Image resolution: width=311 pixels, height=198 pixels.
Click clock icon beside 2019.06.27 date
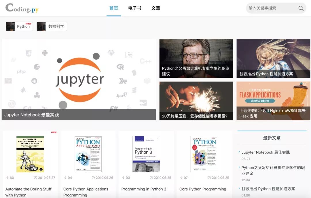(x=35, y=178)
